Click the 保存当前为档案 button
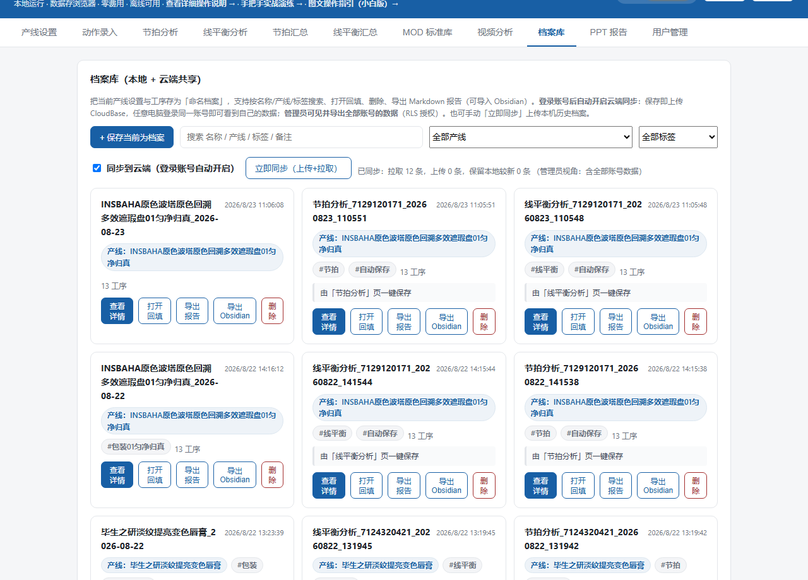 [132, 137]
